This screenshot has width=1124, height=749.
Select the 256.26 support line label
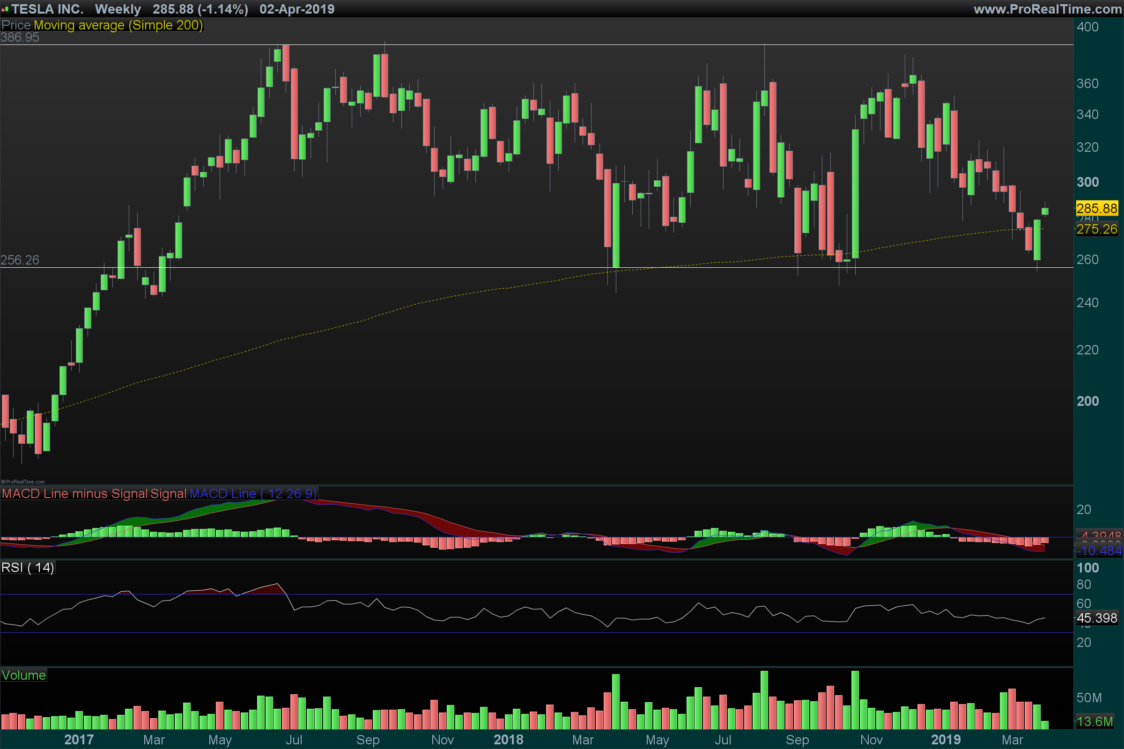click(20, 260)
